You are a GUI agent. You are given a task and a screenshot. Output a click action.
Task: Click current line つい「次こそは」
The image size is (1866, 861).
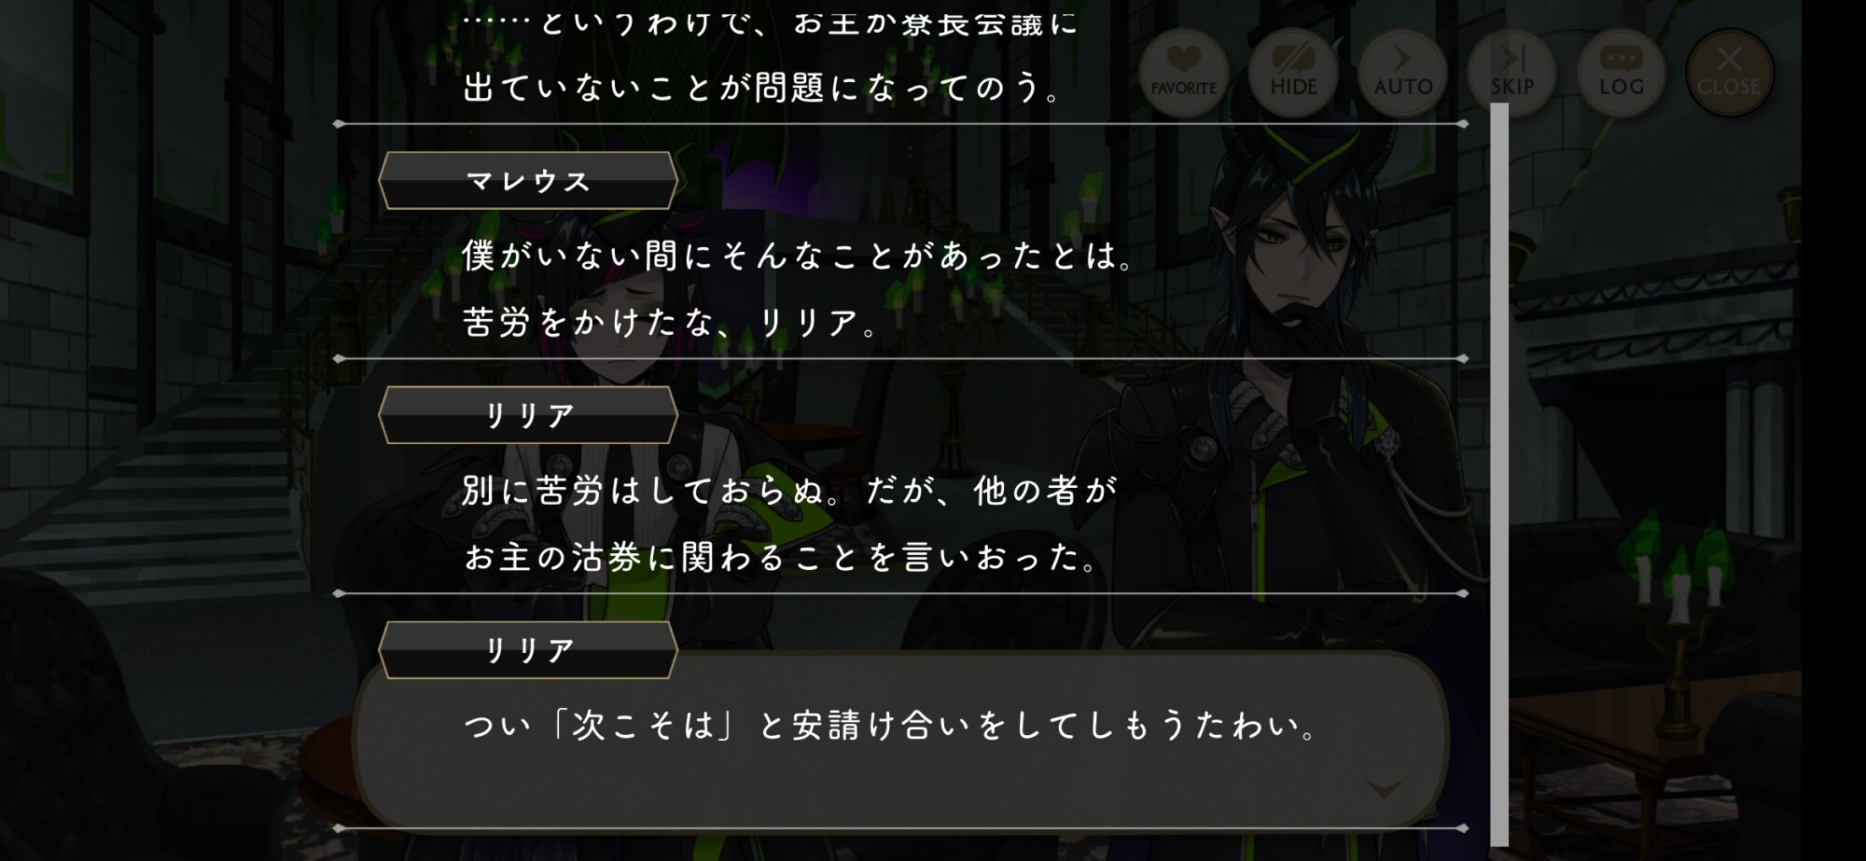coord(891,725)
